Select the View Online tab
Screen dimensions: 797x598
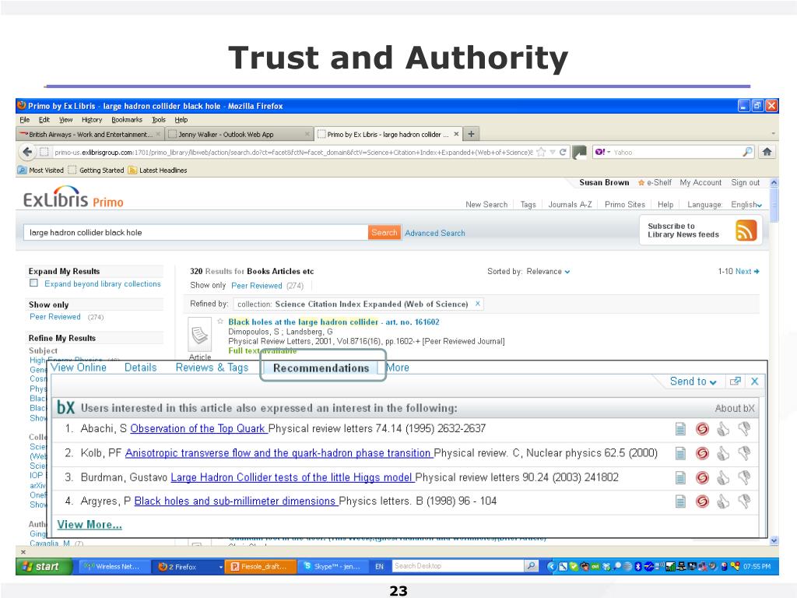coord(79,368)
